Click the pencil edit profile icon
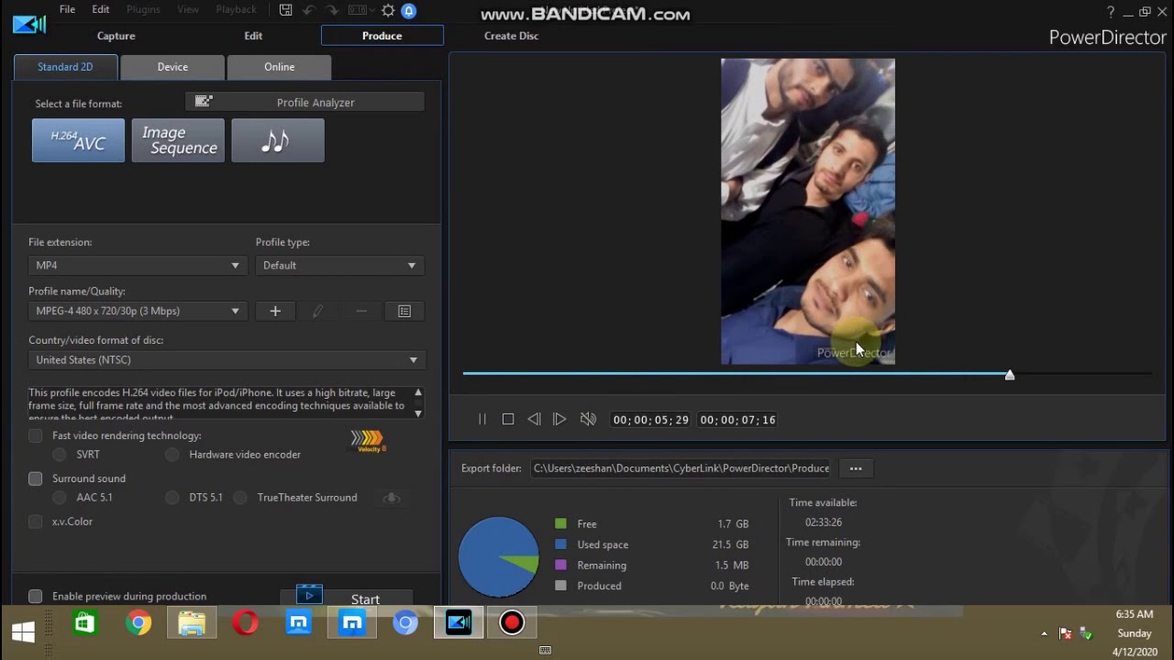 (317, 311)
